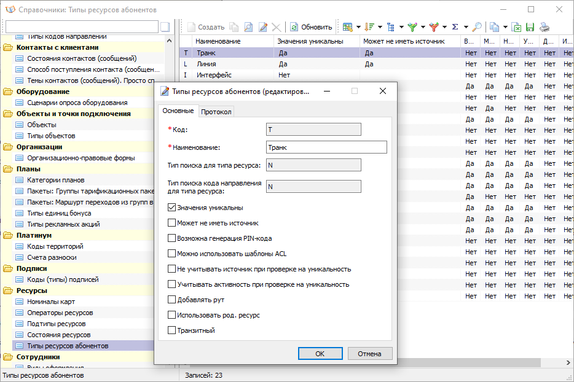Click list icon beside Операторы ресурсов
The height and width of the screenshot is (382, 574).
pos(20,313)
